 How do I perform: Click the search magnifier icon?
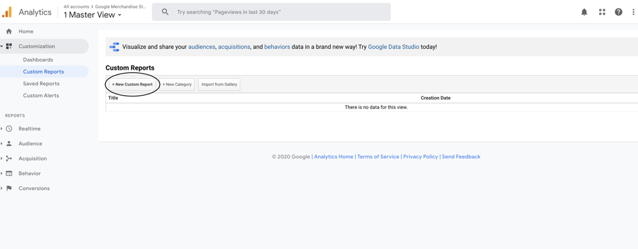pos(165,12)
